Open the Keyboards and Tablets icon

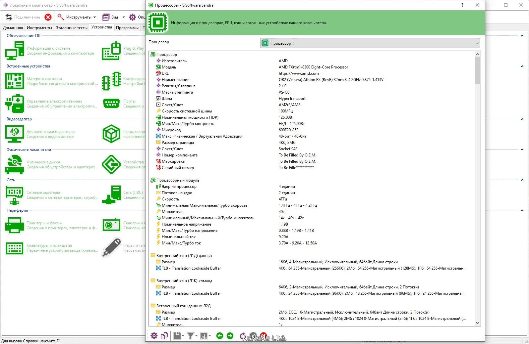pos(15,248)
